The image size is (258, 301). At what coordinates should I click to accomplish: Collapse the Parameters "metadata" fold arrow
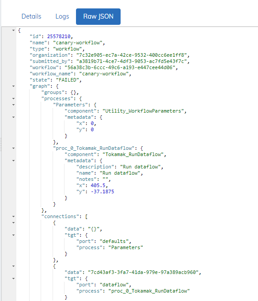point(13,117)
